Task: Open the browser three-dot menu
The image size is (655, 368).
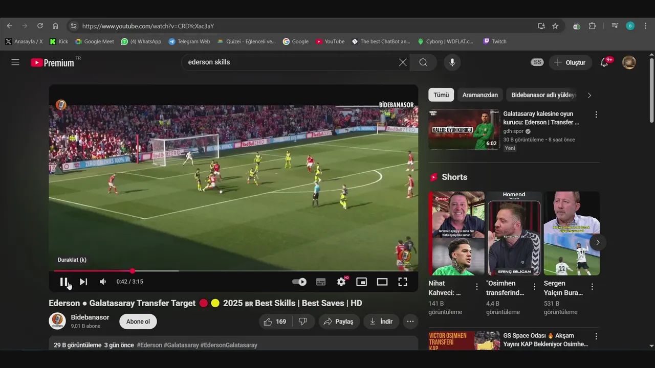Action: (646, 26)
